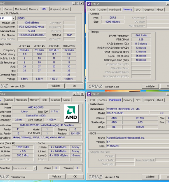Click CPU-Z icon in Memory window title bar

point(89,4)
